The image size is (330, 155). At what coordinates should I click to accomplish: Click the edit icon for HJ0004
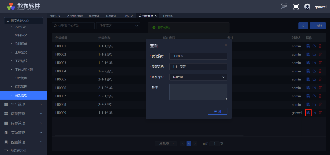pyautogui.click(x=314, y=71)
